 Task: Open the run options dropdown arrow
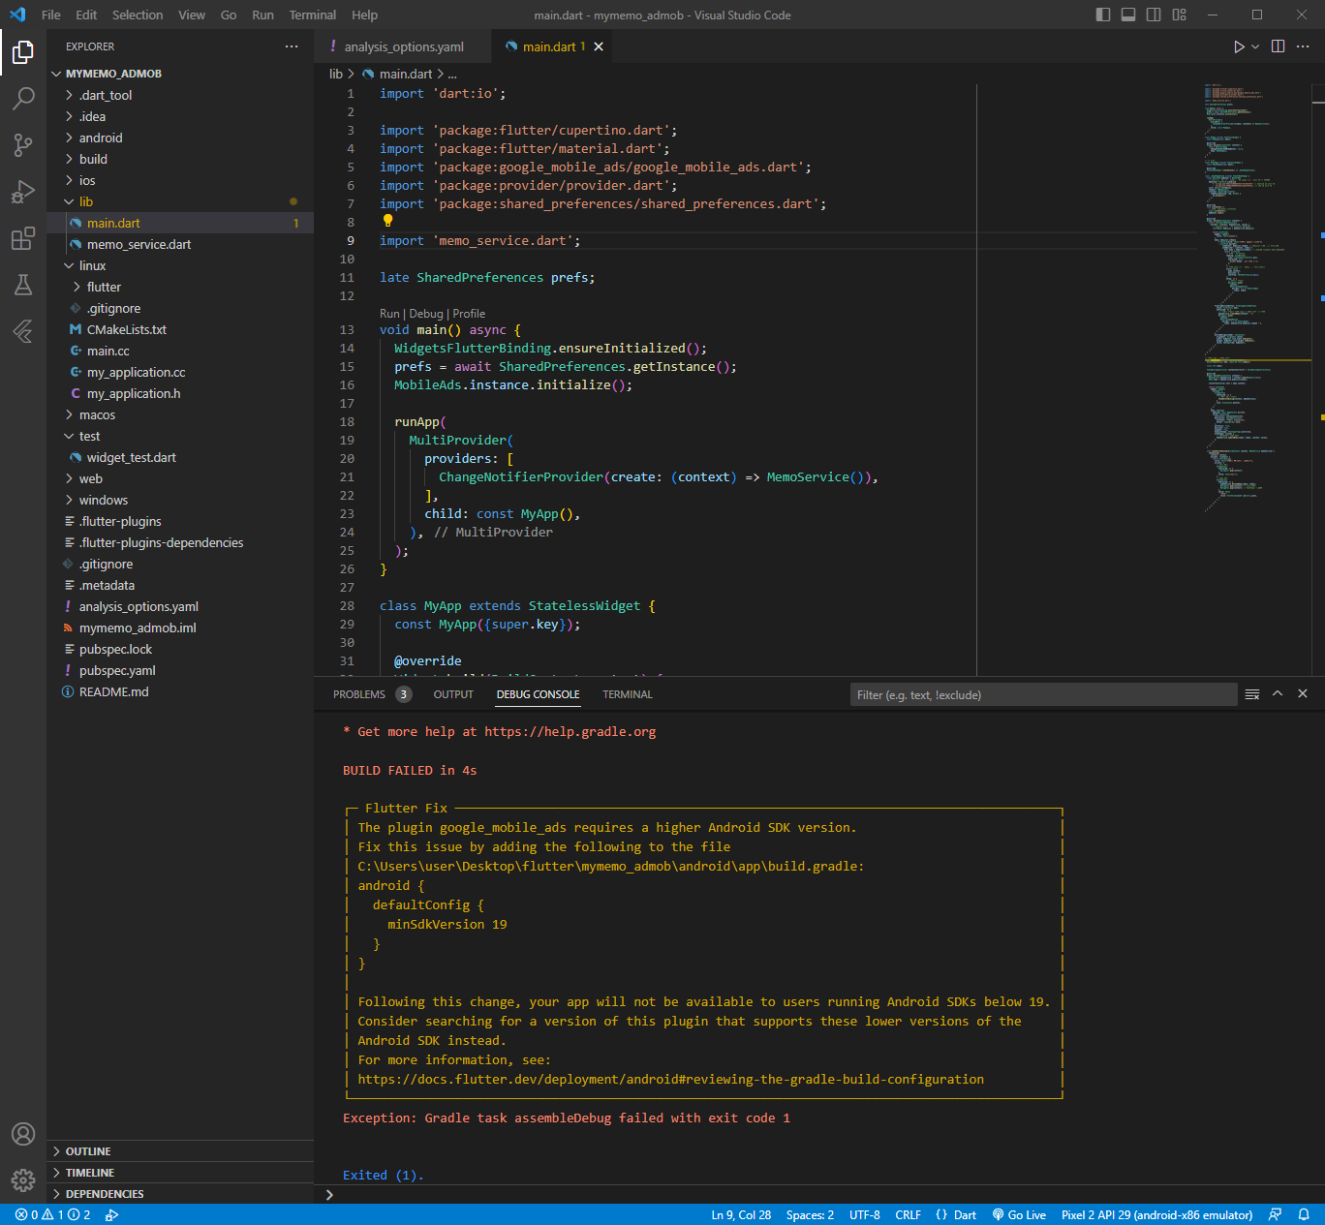point(1255,46)
